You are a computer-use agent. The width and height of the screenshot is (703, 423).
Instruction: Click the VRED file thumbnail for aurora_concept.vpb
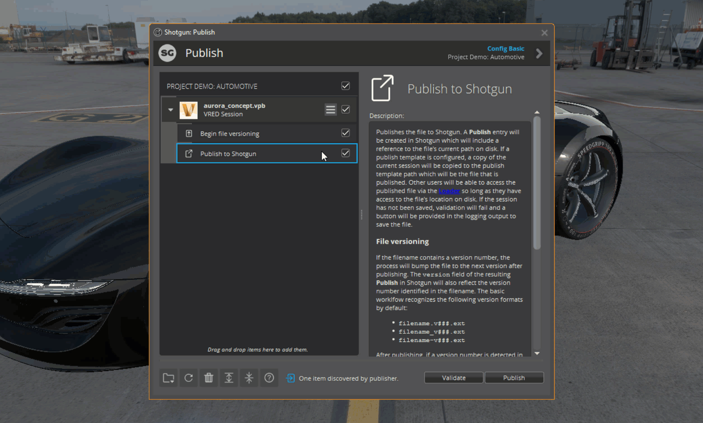(x=189, y=110)
